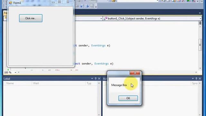Click the greyed-out toolbar icon beside the overflow arrow
Screen dimensions: 206x116
click(x=92, y=6)
